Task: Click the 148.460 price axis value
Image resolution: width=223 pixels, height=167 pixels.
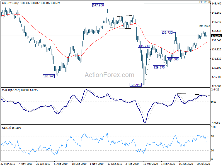Action: click(216, 4)
